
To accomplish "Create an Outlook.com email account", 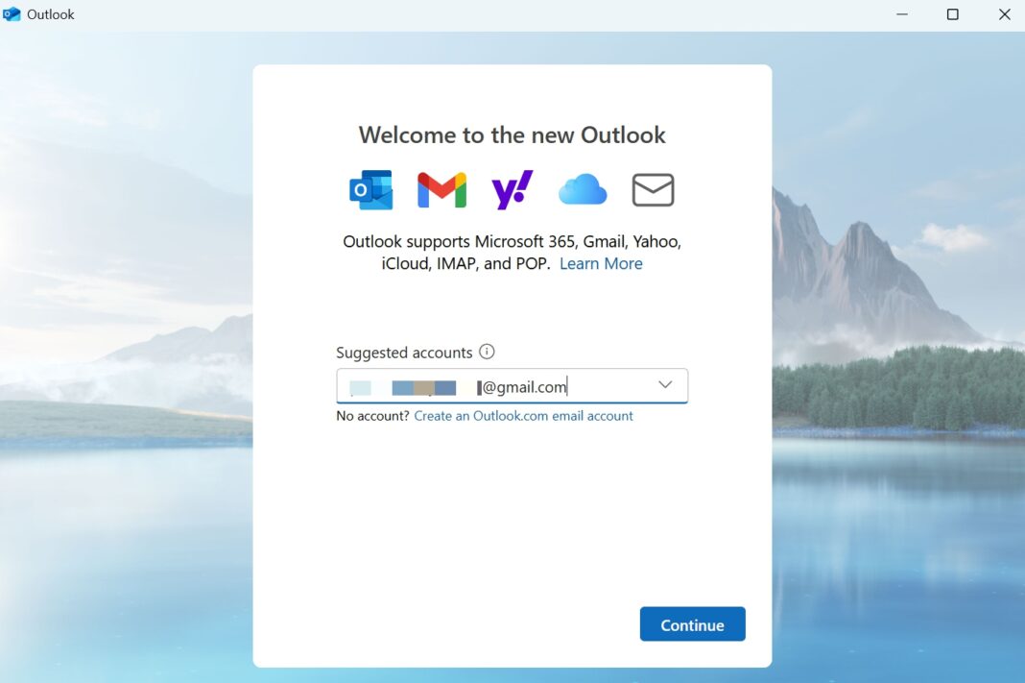I will click(523, 415).
